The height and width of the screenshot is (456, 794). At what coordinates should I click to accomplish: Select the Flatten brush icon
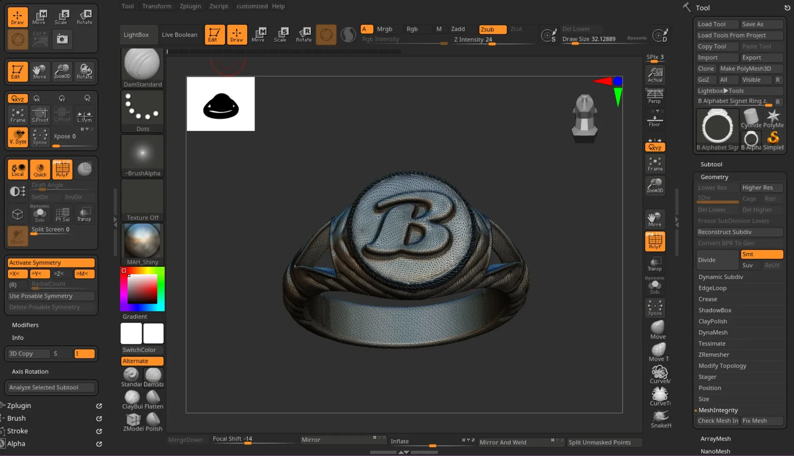click(x=153, y=400)
